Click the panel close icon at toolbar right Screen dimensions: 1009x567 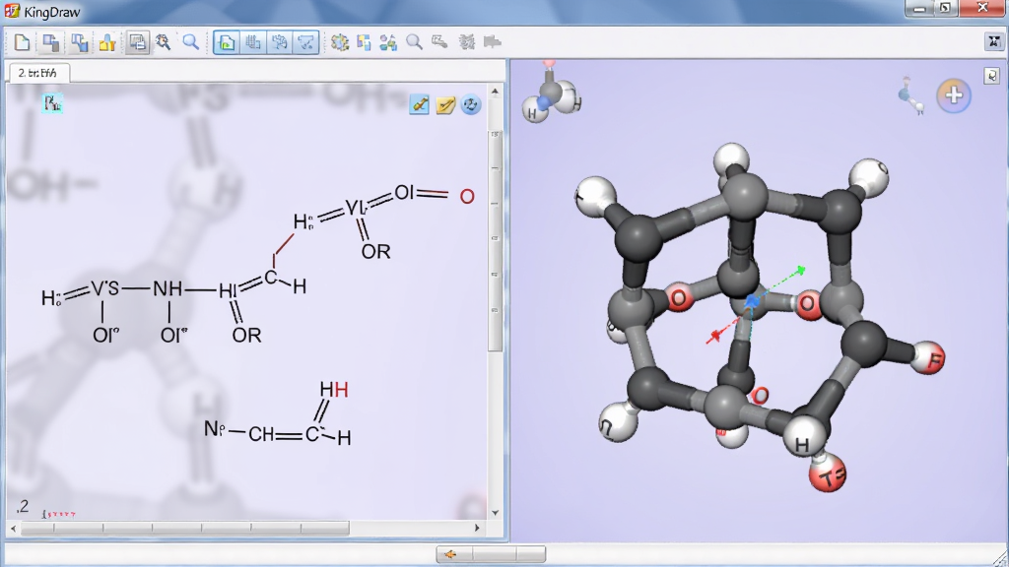[994, 41]
